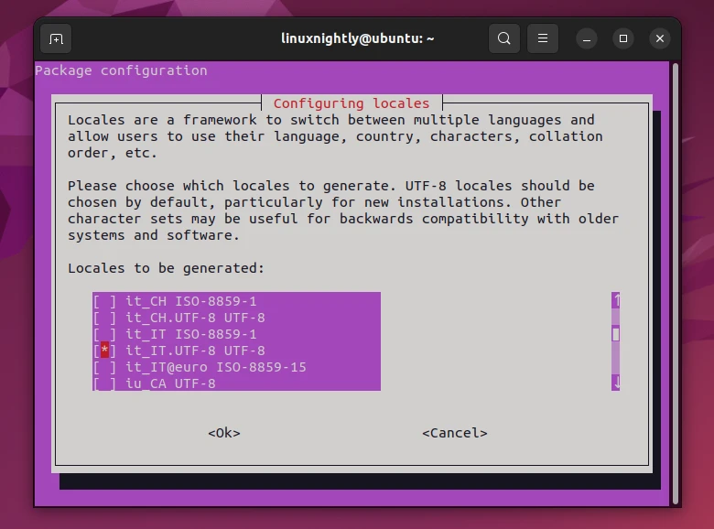
Task: Toggle the it_IT ISO-8859-1 checkbox
Action: click(104, 334)
